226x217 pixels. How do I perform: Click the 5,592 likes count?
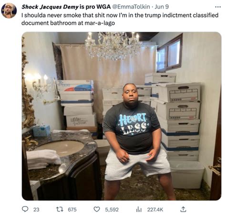(x=112, y=209)
